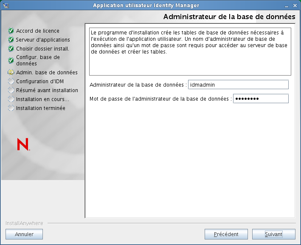Click the checkmark icon beside Choisir dossier install.
Screen dimensions: 301x245
click(11, 48)
